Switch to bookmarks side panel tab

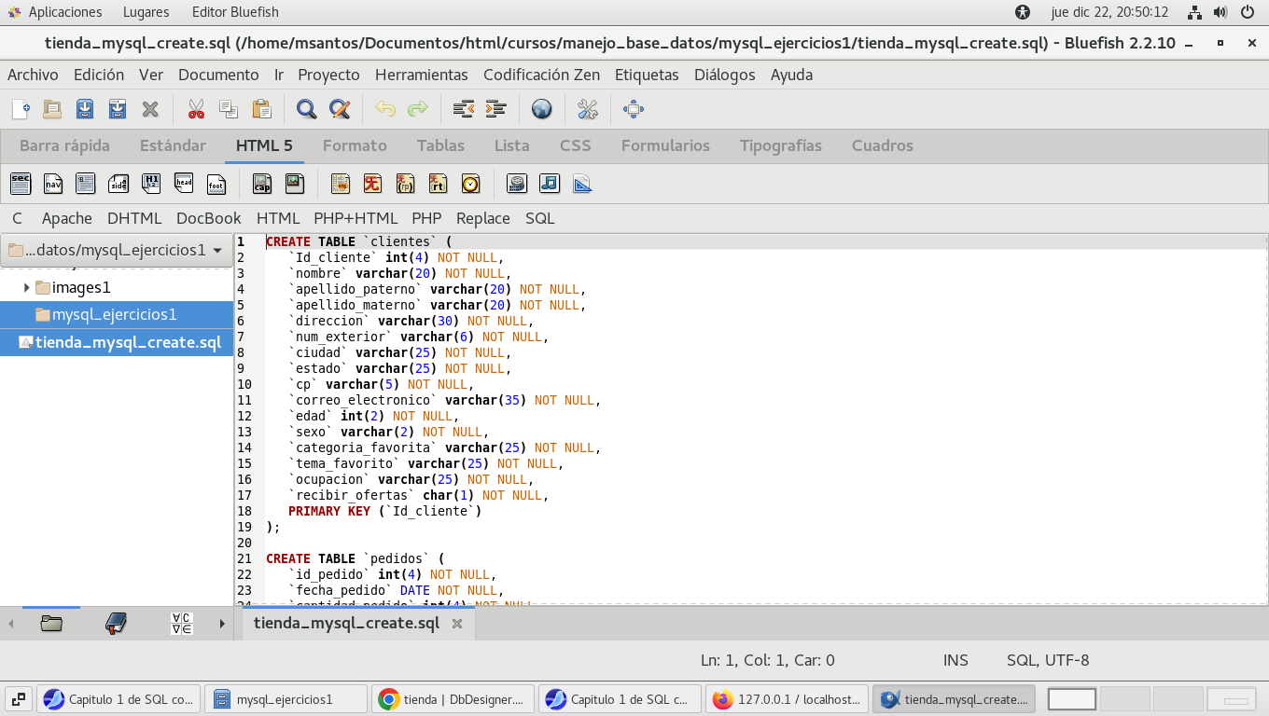(116, 623)
